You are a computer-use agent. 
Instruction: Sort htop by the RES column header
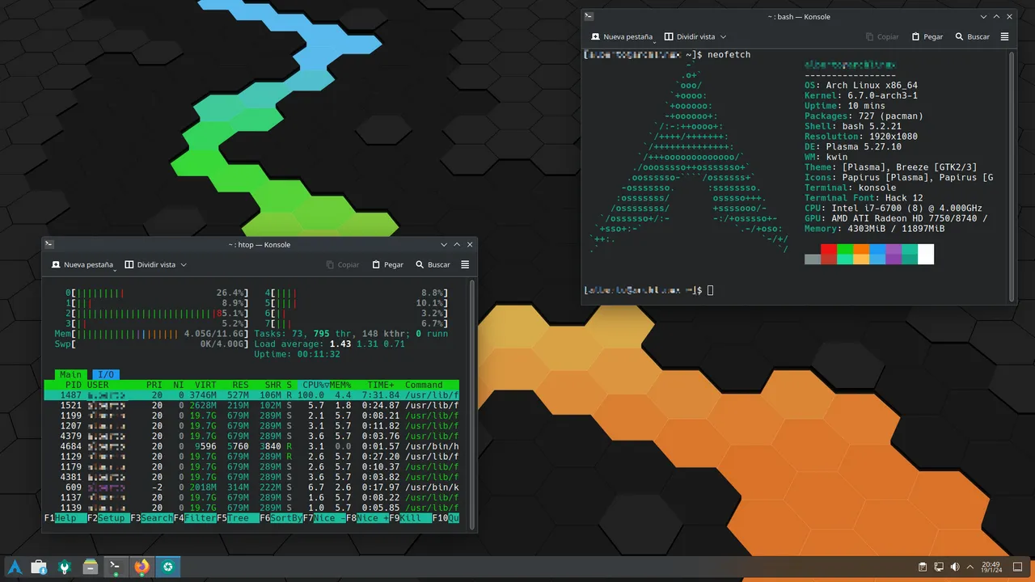[241, 385]
